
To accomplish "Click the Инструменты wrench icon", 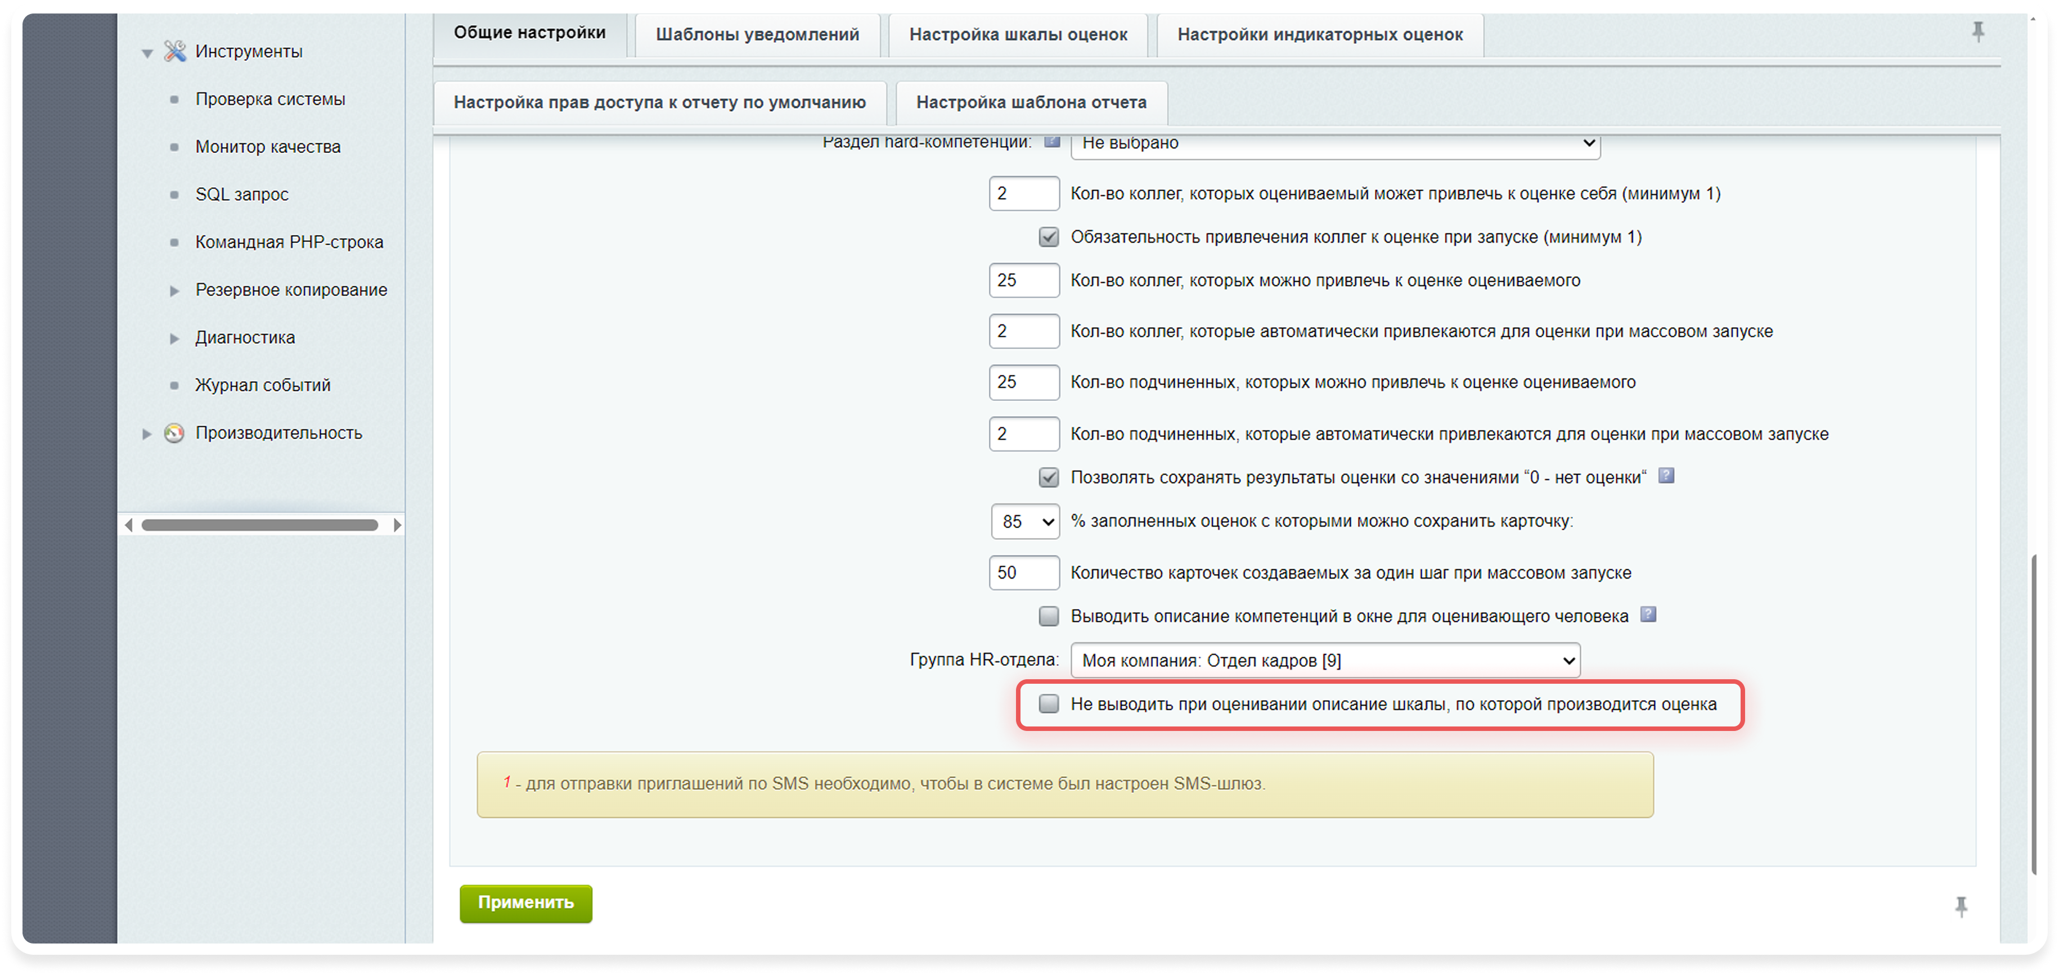I will click(x=174, y=51).
